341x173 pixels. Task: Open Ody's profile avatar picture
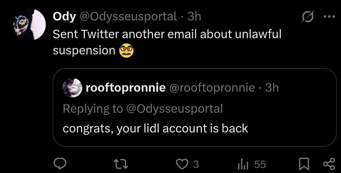point(29,25)
